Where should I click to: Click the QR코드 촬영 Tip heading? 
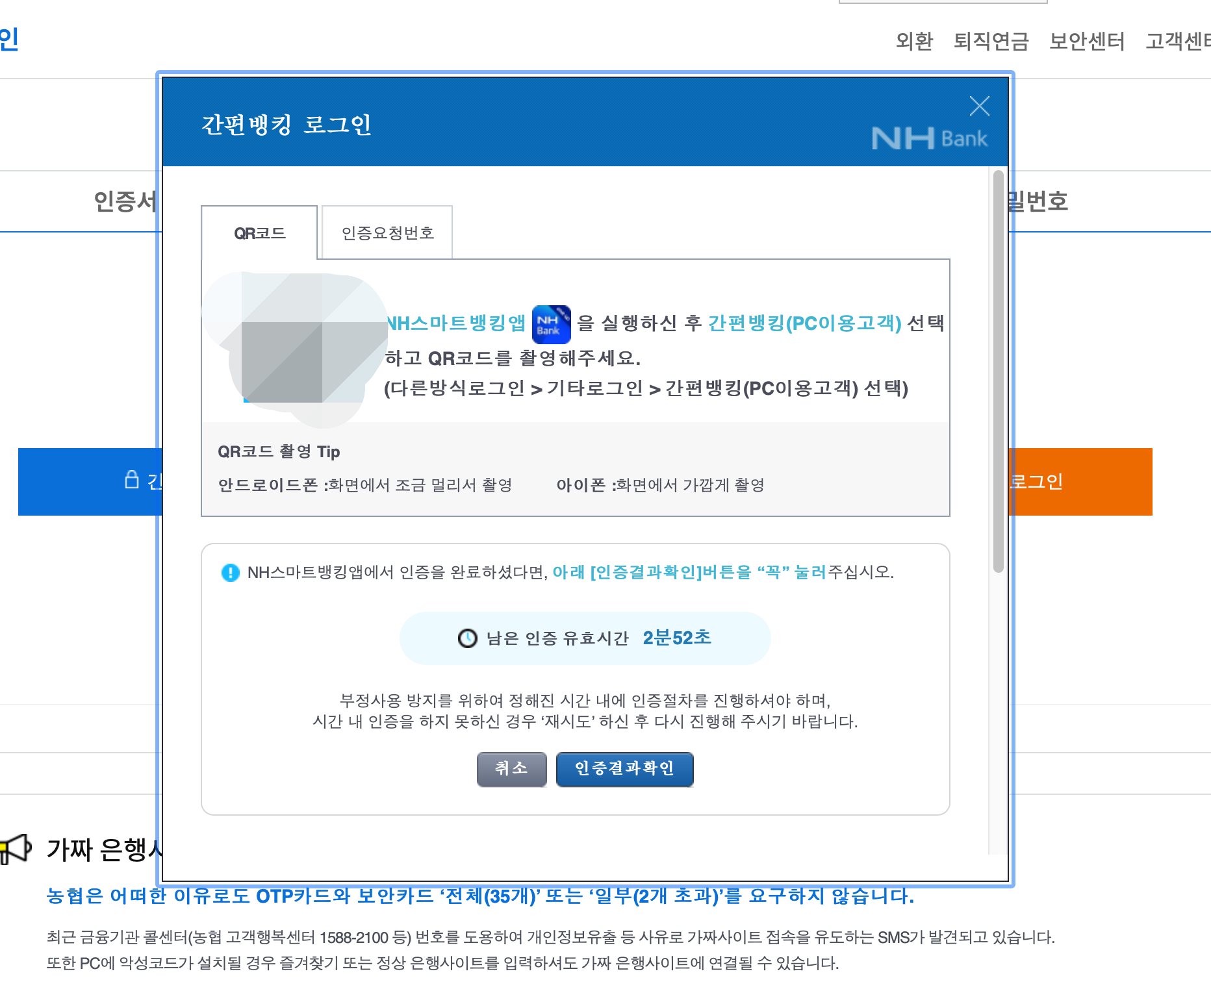[x=279, y=451]
